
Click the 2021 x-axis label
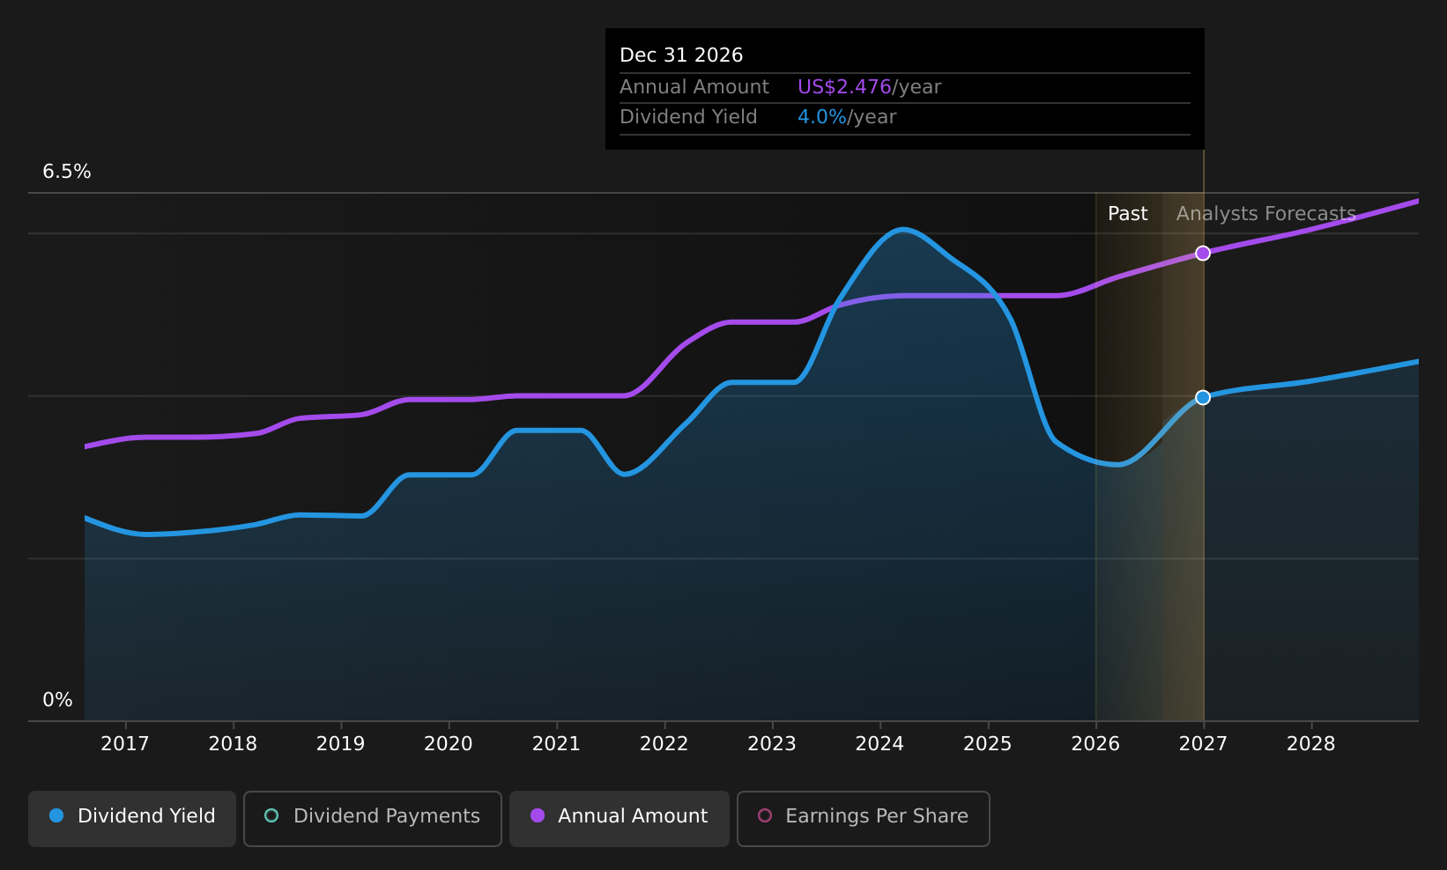click(556, 744)
